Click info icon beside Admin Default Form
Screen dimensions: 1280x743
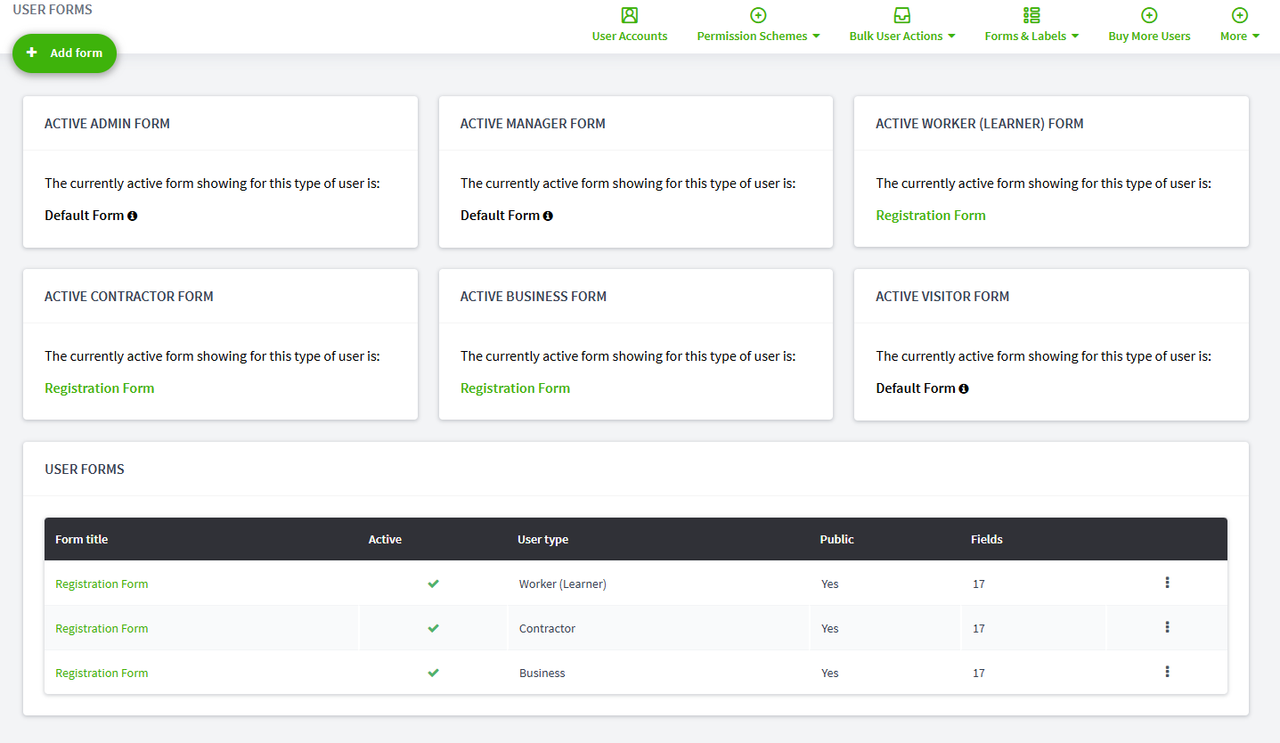133,216
